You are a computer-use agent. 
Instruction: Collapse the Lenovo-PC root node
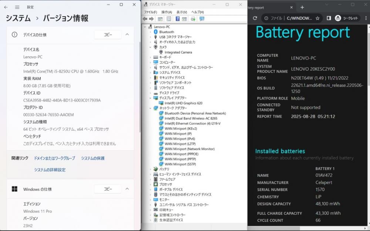point(145,27)
